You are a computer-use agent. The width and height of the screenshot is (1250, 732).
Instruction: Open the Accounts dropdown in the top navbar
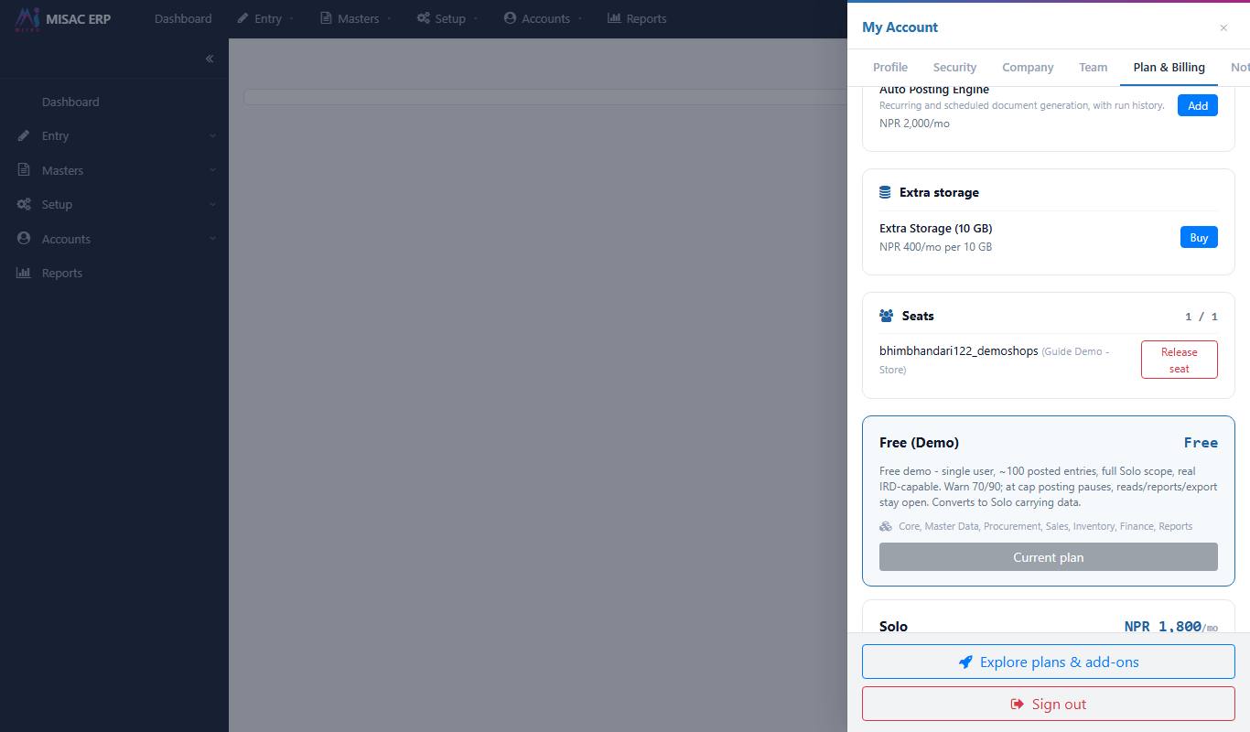[543, 18]
